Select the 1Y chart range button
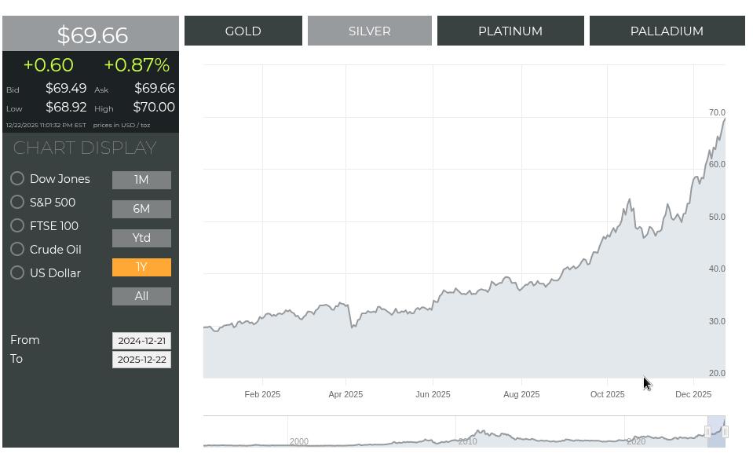 coord(141,267)
